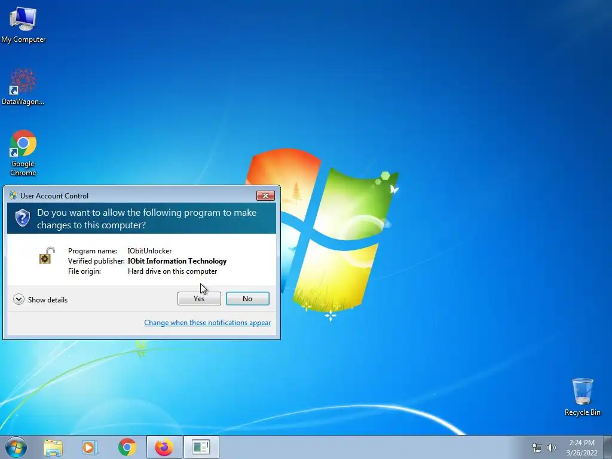612x459 pixels.
Task: Click No in User Account Control
Action: [247, 299]
